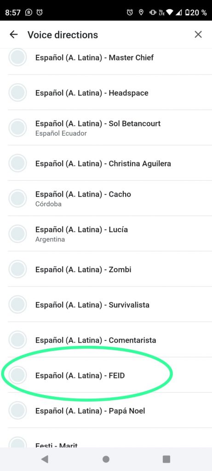Go back using the header arrow

(14, 34)
